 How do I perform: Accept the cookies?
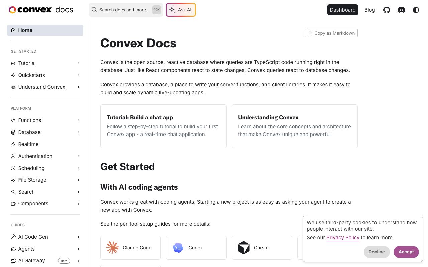[x=406, y=252]
